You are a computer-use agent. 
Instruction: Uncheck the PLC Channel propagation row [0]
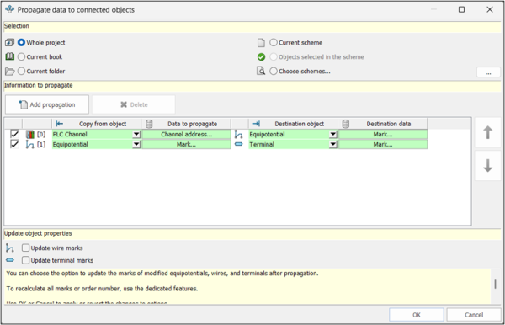coord(14,134)
